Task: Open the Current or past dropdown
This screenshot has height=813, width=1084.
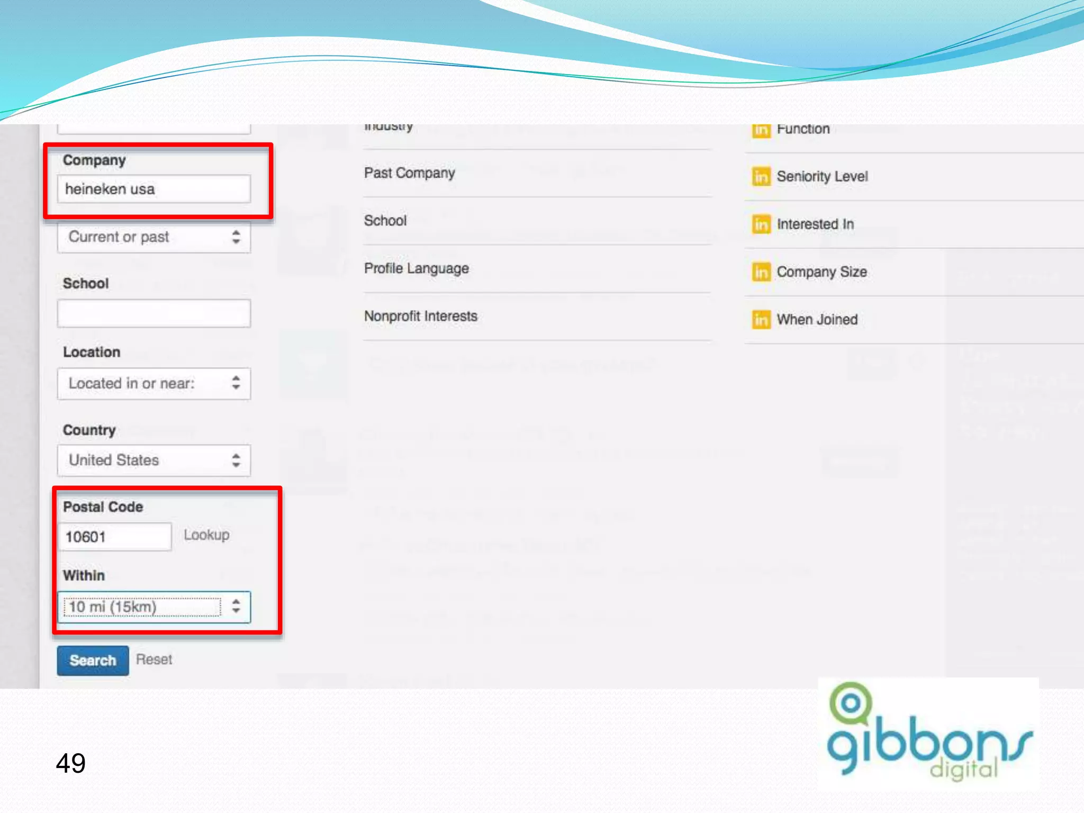Action: 153,237
